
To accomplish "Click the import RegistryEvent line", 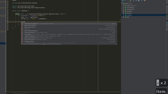I will click(x=29, y=8).
